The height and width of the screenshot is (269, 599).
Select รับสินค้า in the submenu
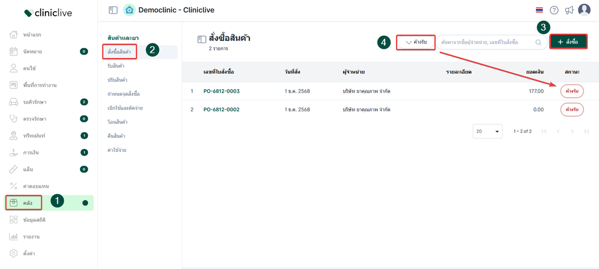(x=116, y=66)
